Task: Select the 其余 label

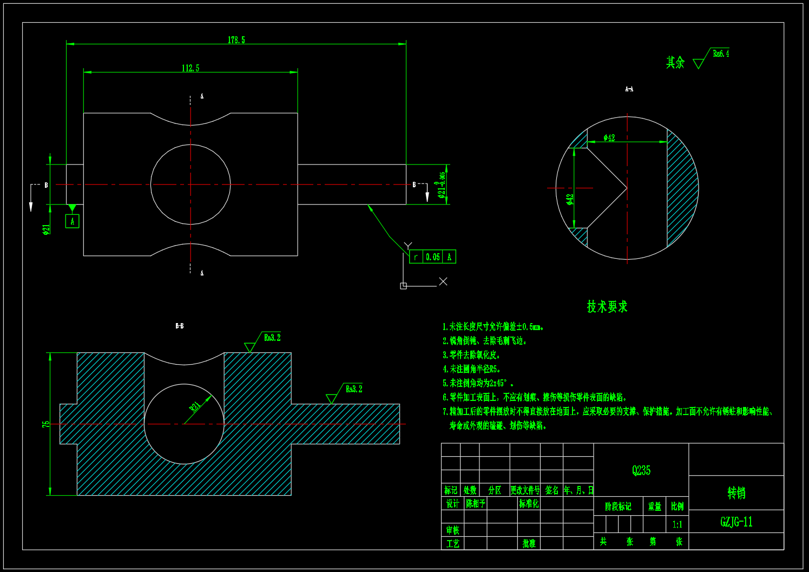Action: (x=675, y=63)
